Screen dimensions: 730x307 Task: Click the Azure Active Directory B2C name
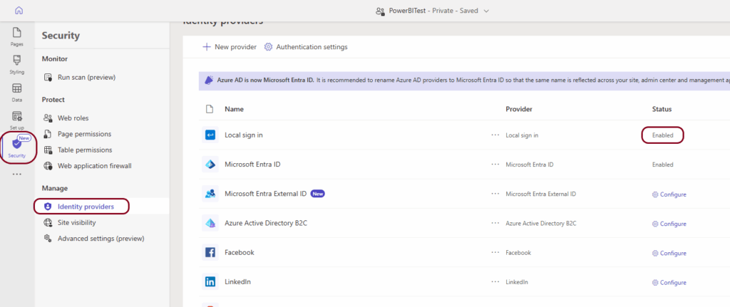tap(266, 223)
